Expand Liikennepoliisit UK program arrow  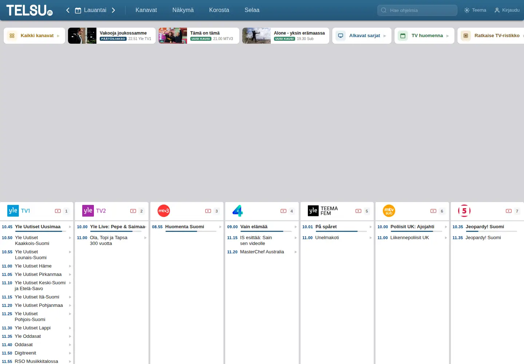pos(446,238)
